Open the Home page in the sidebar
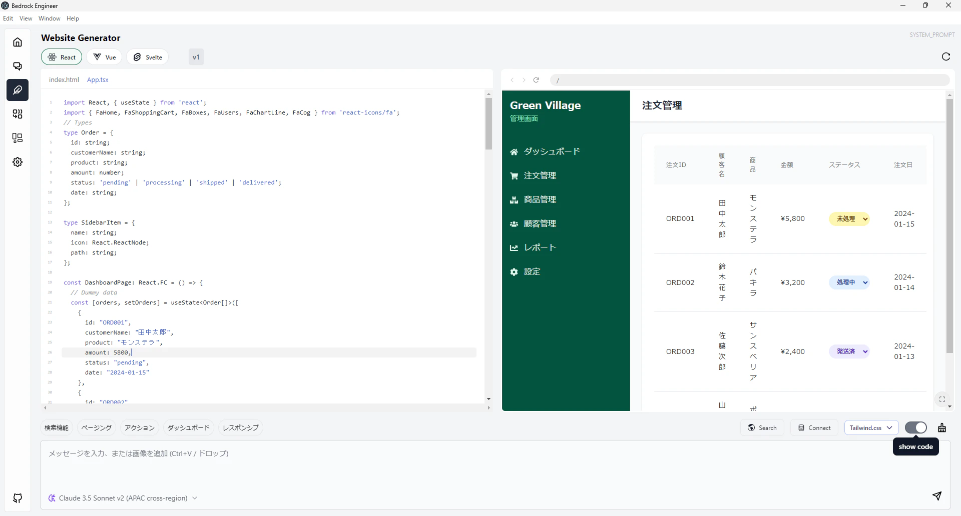This screenshot has height=516, width=961. coord(18,42)
